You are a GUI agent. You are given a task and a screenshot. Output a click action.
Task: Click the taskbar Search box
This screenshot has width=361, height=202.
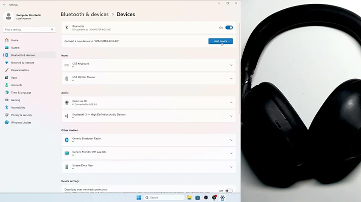164,197
